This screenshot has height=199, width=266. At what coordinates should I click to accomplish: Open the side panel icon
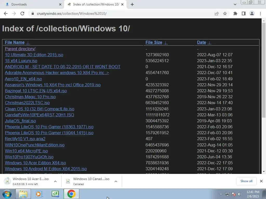point(244,13)
